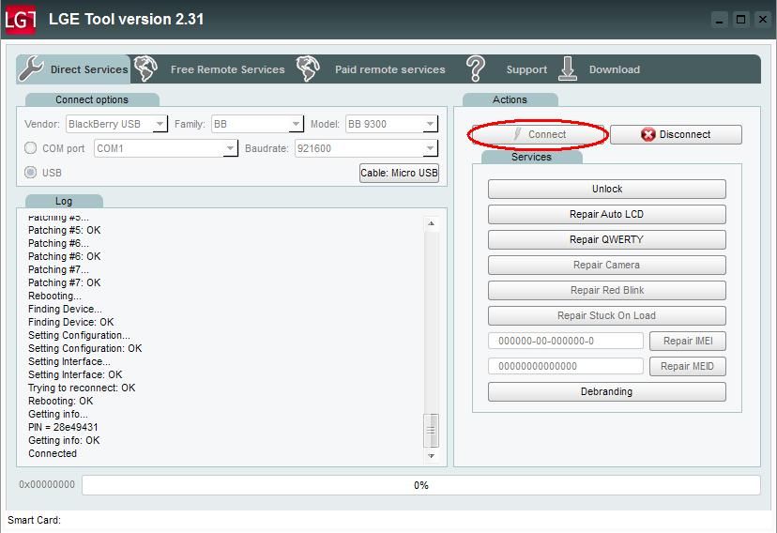Click the red X icon on Disconnect
Viewport: 777px width, 533px height.
[647, 134]
